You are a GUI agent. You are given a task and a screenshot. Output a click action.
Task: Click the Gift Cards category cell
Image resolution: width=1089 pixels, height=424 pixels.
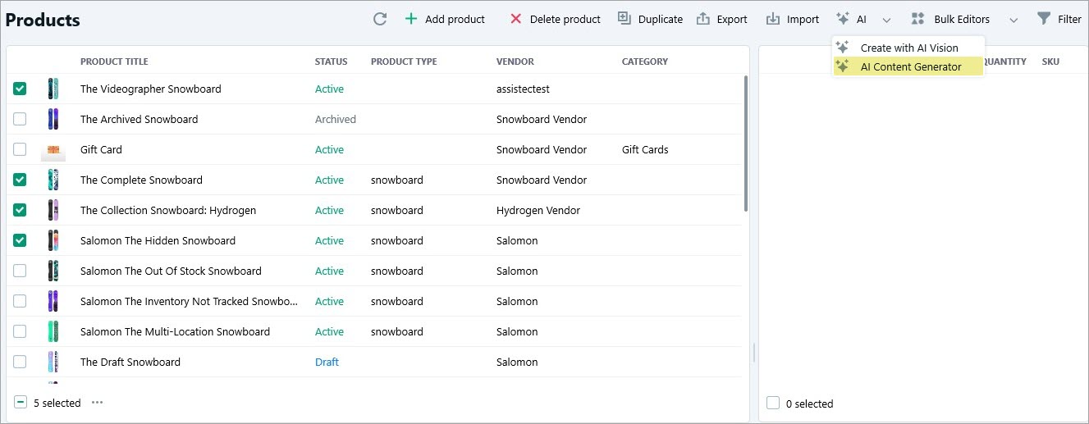[x=645, y=149]
